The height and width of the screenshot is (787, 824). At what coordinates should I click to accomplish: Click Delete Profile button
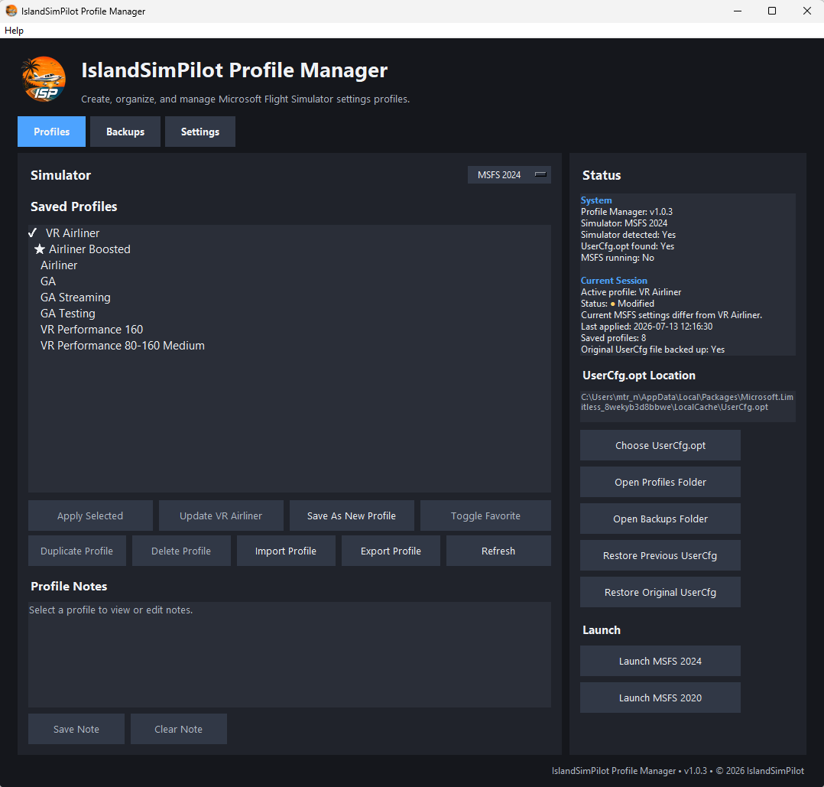click(x=181, y=551)
